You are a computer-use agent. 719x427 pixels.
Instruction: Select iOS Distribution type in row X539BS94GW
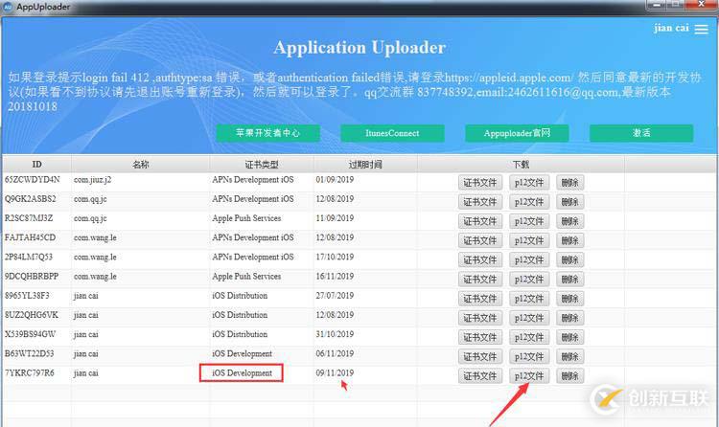pos(240,334)
